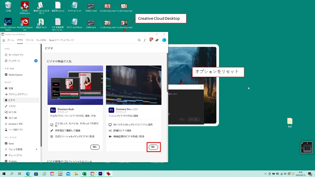Viewport: 315px width, 177px height.
Task: Open the user profile avatar
Action: (164, 40)
